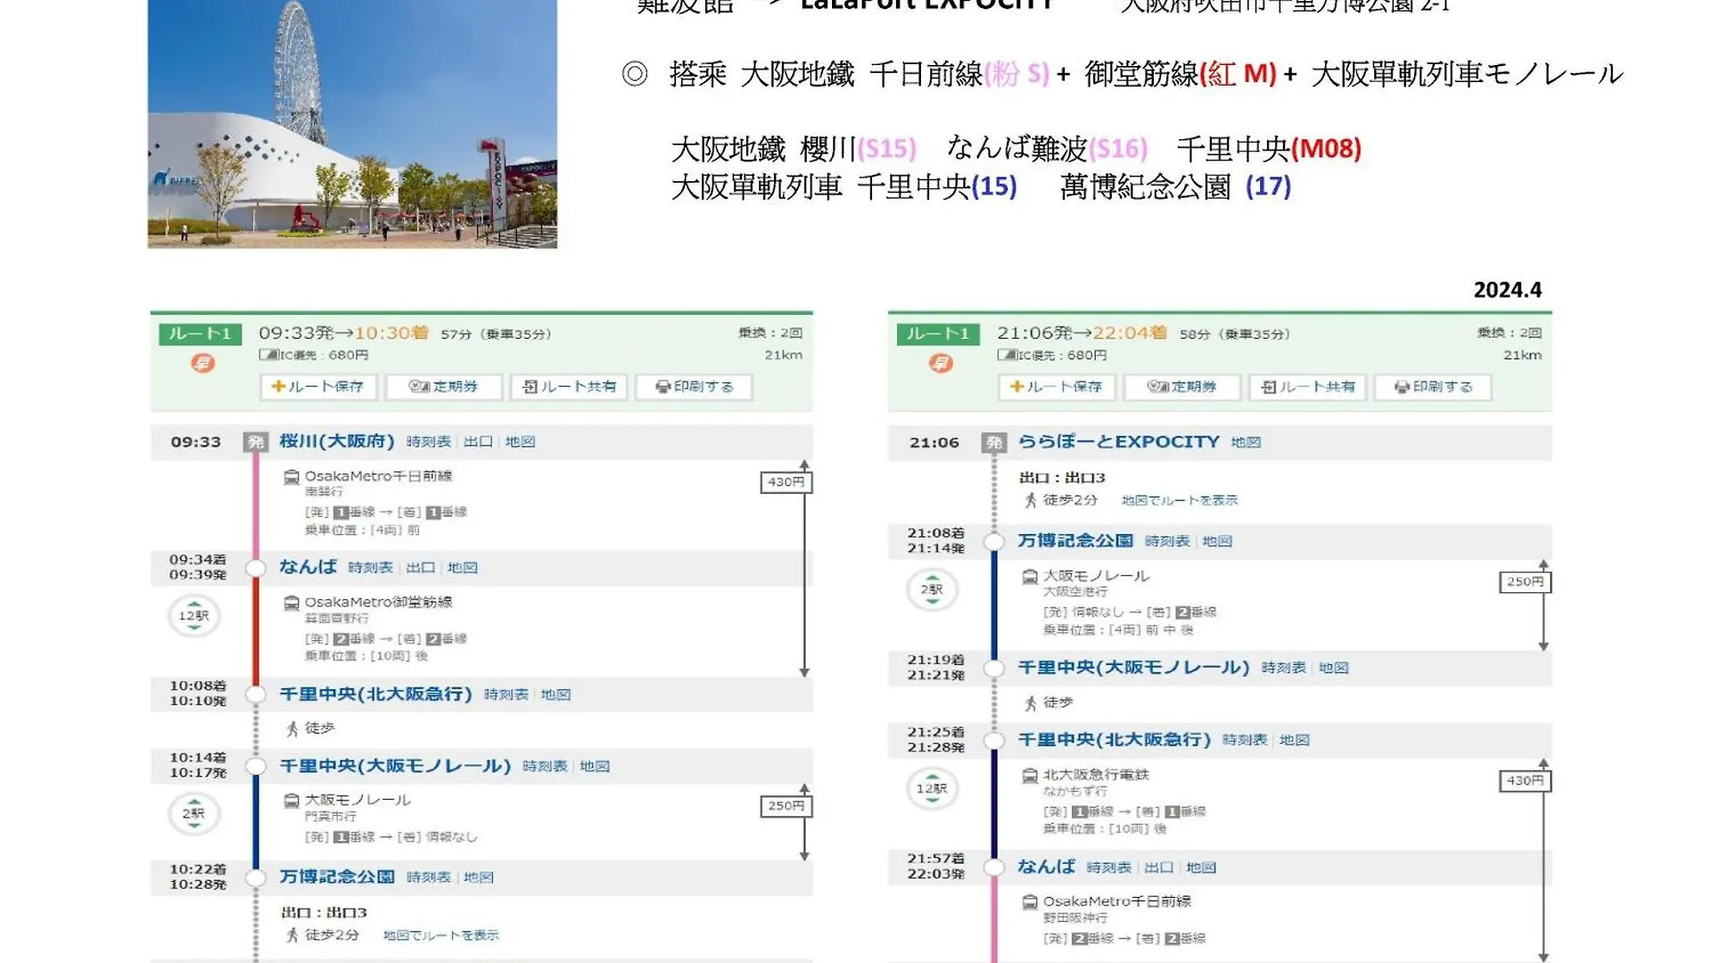
Task: Open 万博記念公園 link at 10:22
Action: pyautogui.click(x=337, y=877)
